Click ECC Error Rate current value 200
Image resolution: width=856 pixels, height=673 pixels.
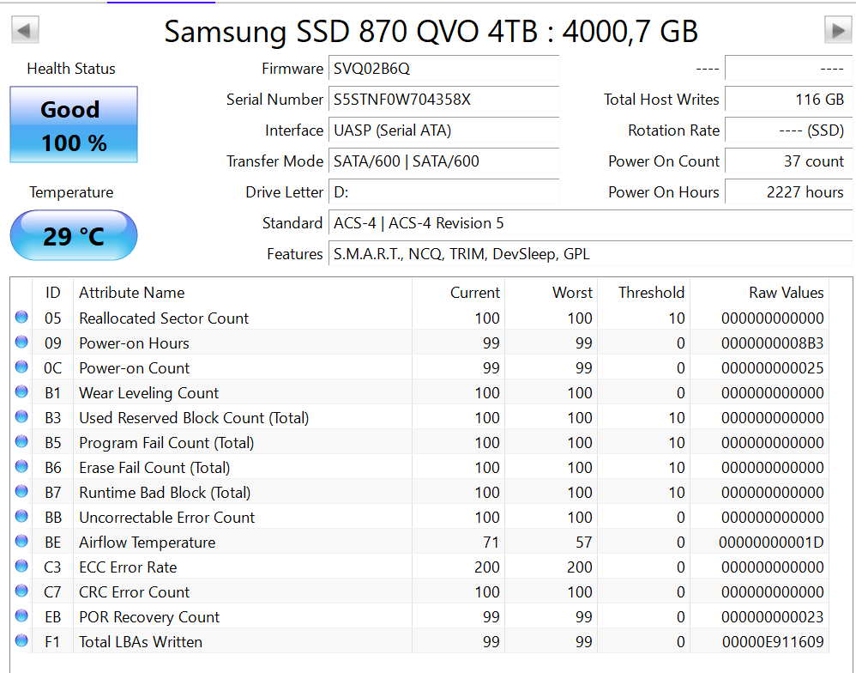pos(487,567)
